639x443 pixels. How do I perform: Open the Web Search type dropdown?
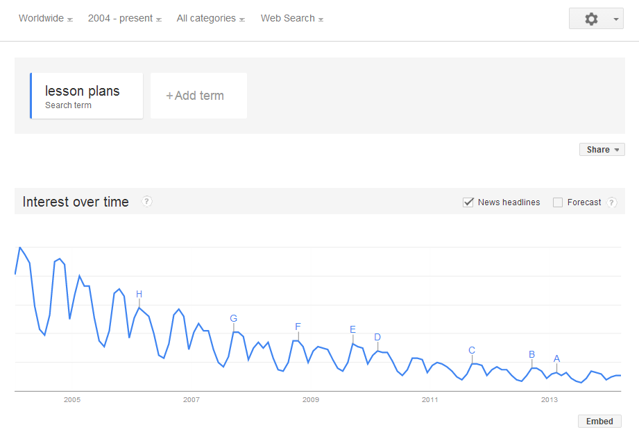pos(292,19)
